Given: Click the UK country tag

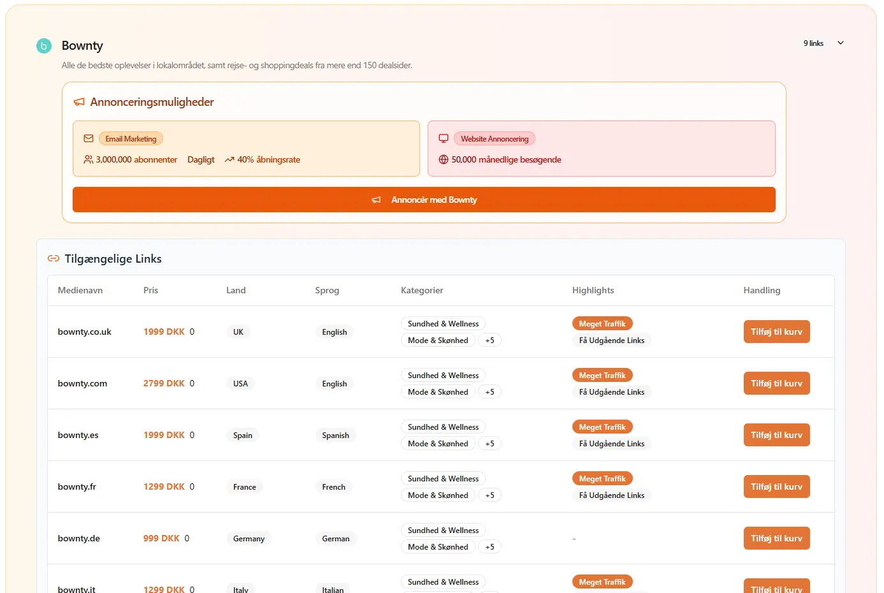Looking at the screenshot, I should click(238, 332).
